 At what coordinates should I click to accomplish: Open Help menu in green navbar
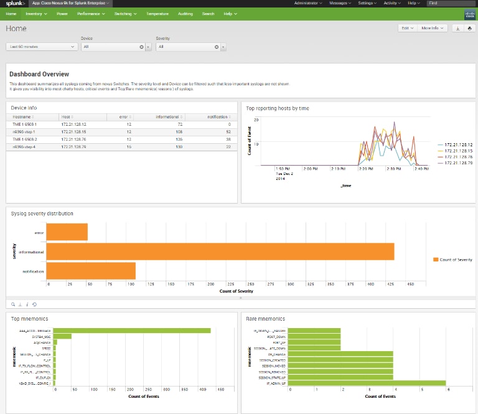pyautogui.click(x=230, y=14)
